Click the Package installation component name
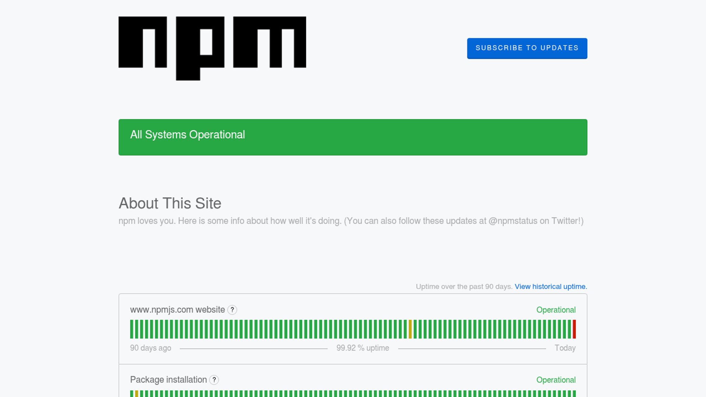Image resolution: width=706 pixels, height=397 pixels. coord(168,380)
